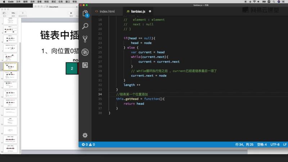The image size is (288, 162).
Task: Open the 文件 menu
Action: click(18, 2)
